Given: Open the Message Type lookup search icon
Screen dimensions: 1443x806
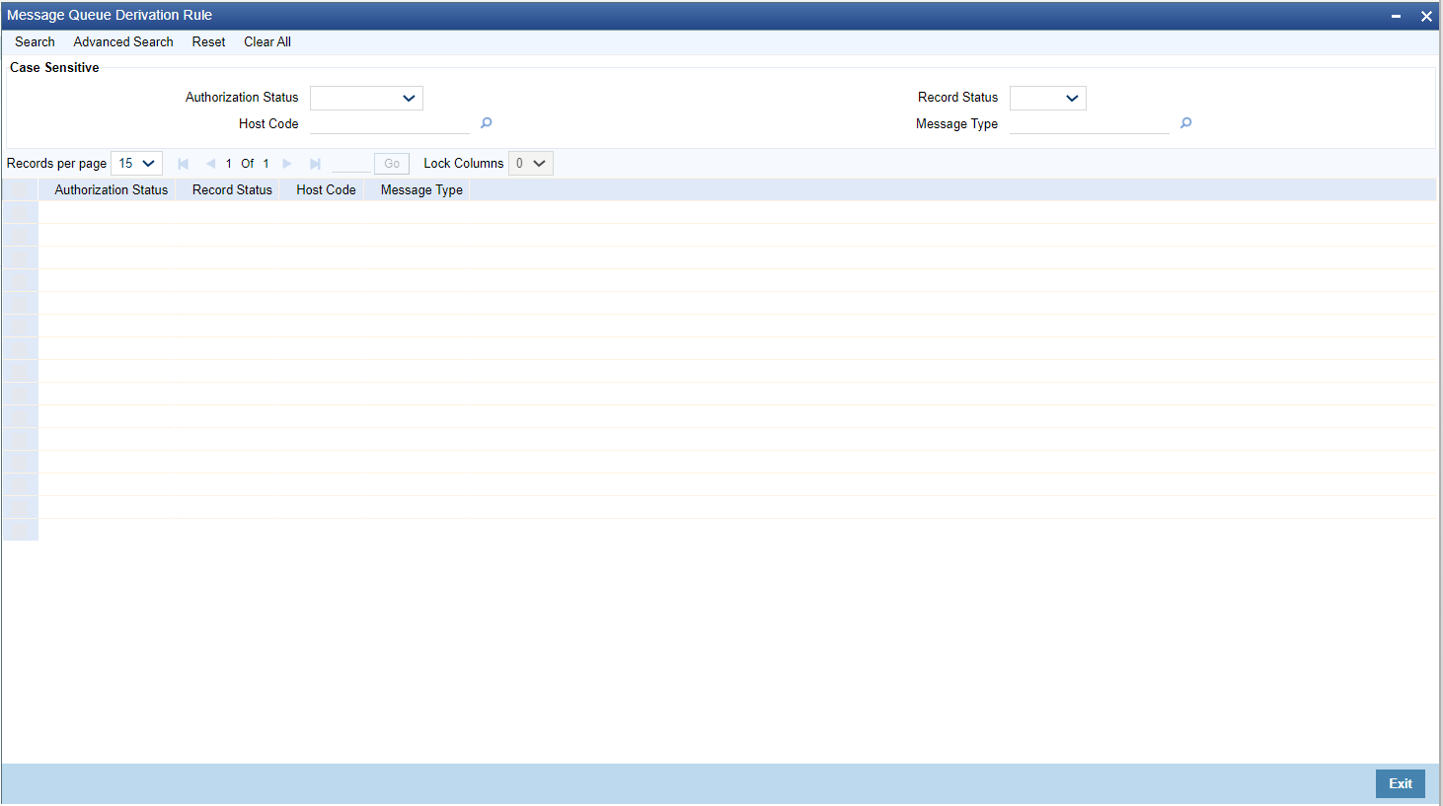Looking at the screenshot, I should pyautogui.click(x=1185, y=123).
